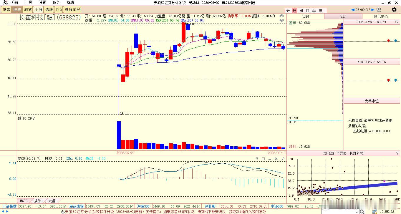Click the upper double-chevron above the chart
401x214 pixels.
[x=282, y=16]
